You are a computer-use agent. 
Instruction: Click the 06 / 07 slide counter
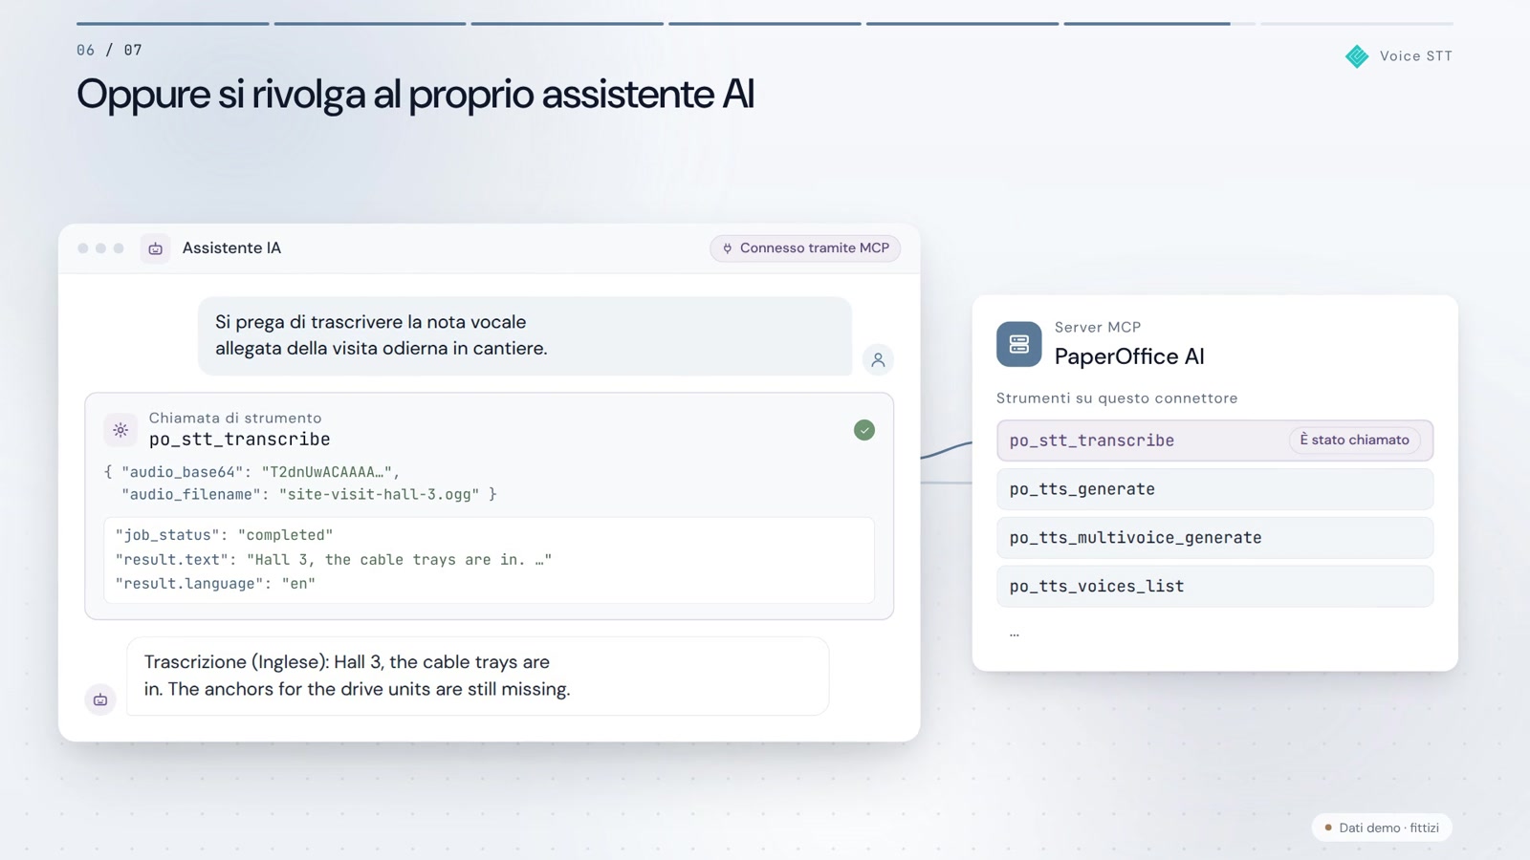[x=109, y=51]
